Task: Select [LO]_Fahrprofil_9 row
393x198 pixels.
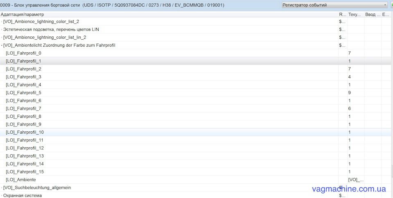Action: tap(196, 124)
